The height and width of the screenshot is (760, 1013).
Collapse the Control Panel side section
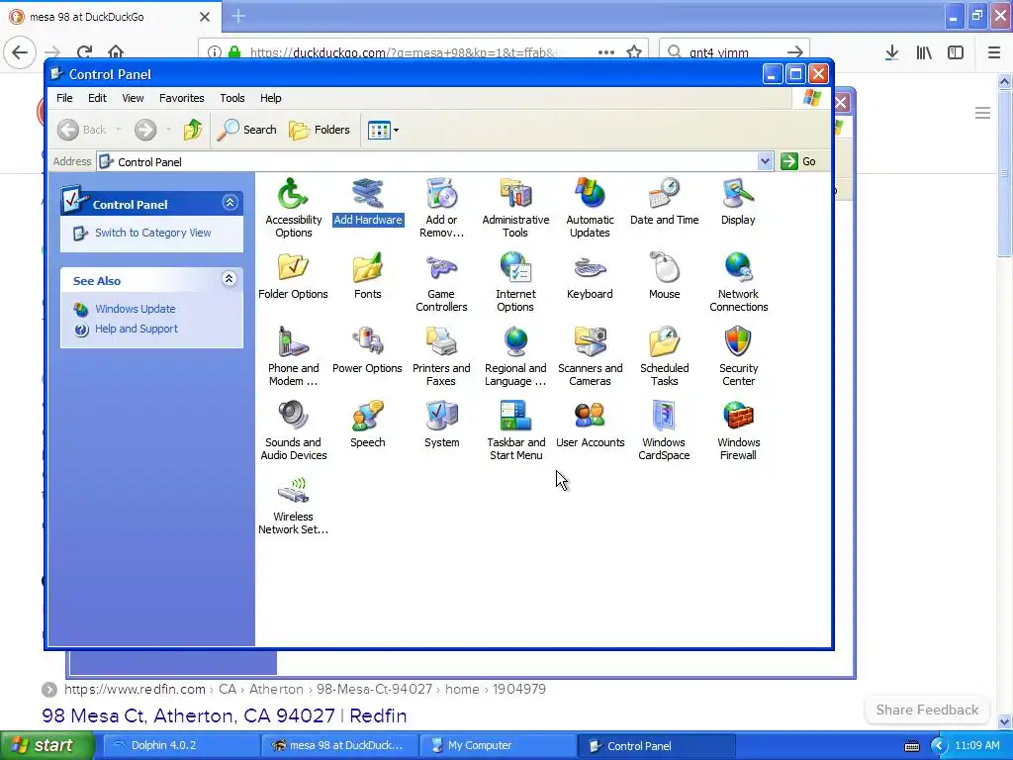click(230, 203)
